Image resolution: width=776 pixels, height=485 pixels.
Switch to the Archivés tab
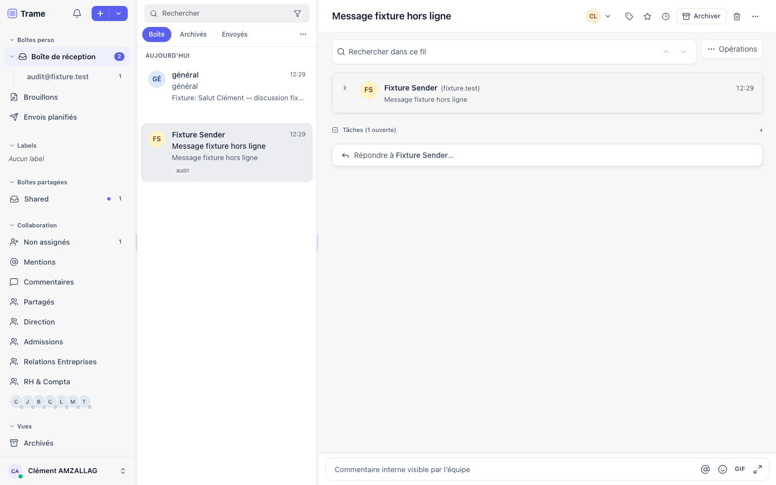193,34
